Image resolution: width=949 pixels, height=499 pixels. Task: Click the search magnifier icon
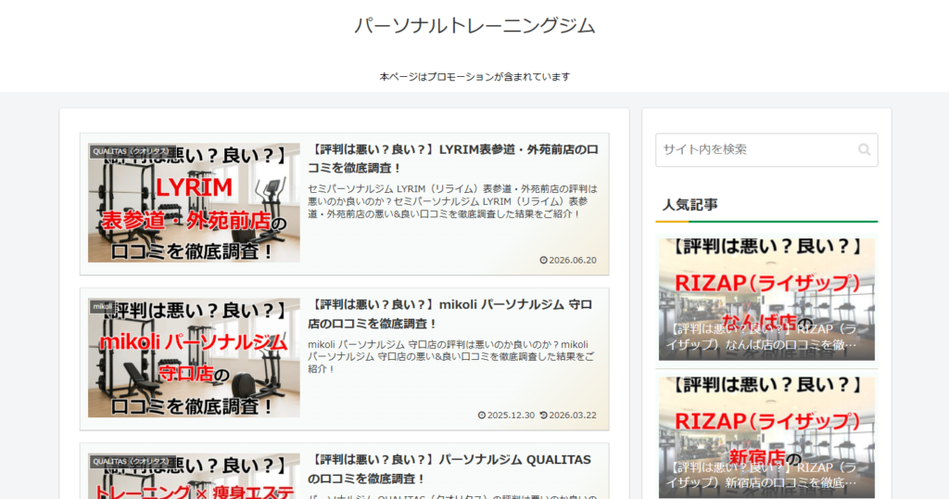coord(865,149)
